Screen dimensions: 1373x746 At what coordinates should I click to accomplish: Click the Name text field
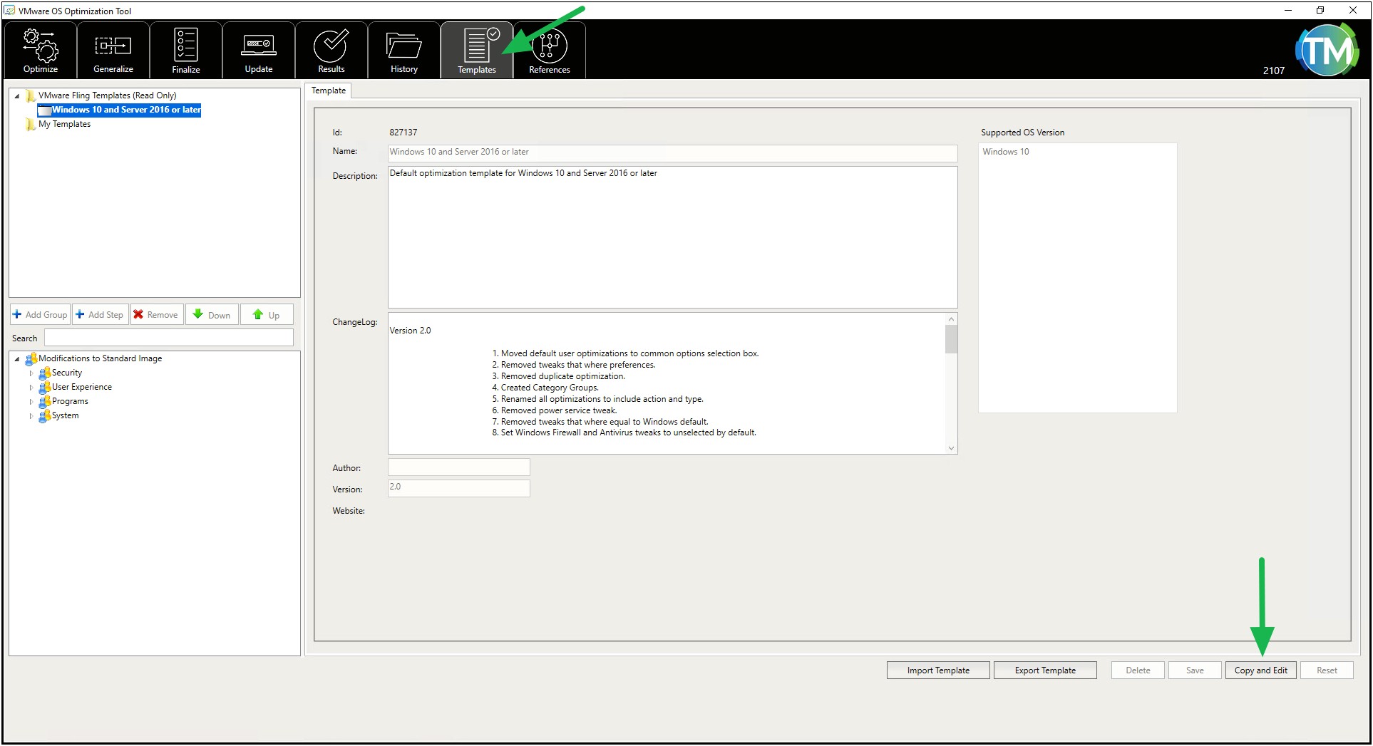672,152
